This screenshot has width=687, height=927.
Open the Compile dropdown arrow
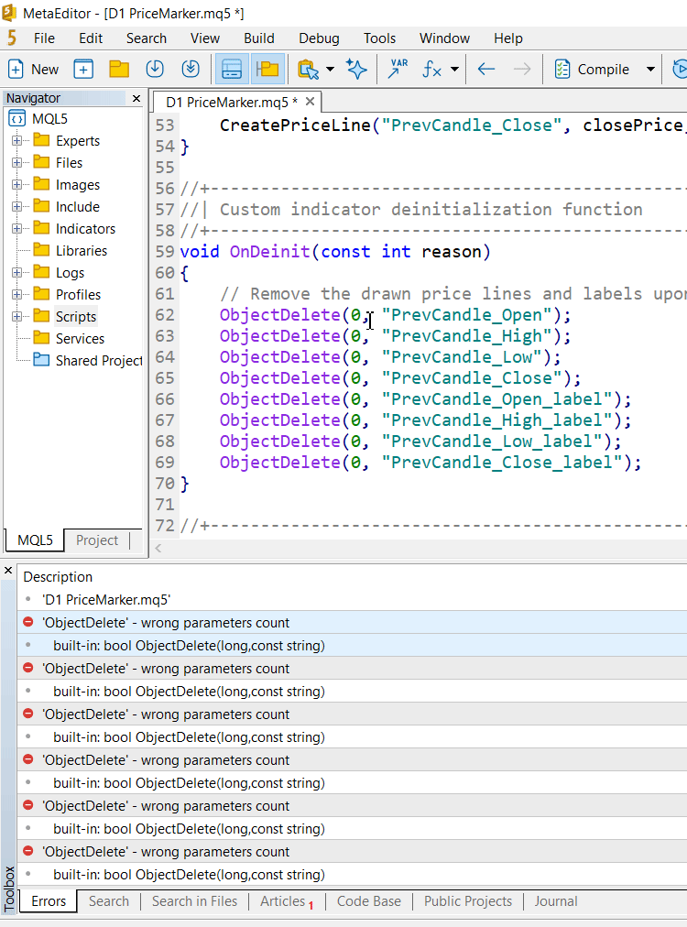point(650,70)
